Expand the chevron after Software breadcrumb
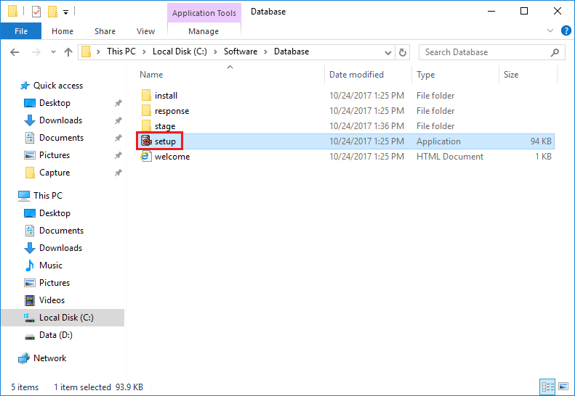This screenshot has width=575, height=396. click(x=266, y=52)
